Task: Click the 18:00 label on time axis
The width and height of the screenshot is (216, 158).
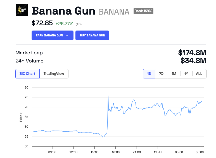Action: (115, 152)
